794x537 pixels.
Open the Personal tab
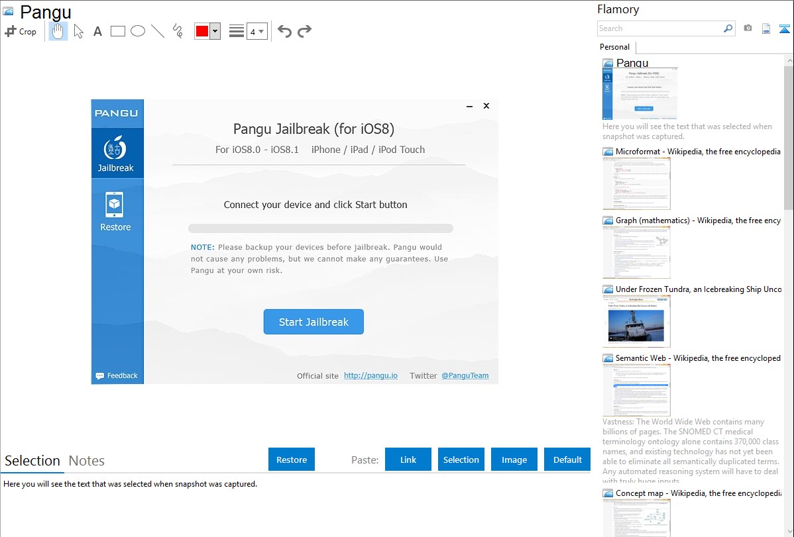pos(614,47)
